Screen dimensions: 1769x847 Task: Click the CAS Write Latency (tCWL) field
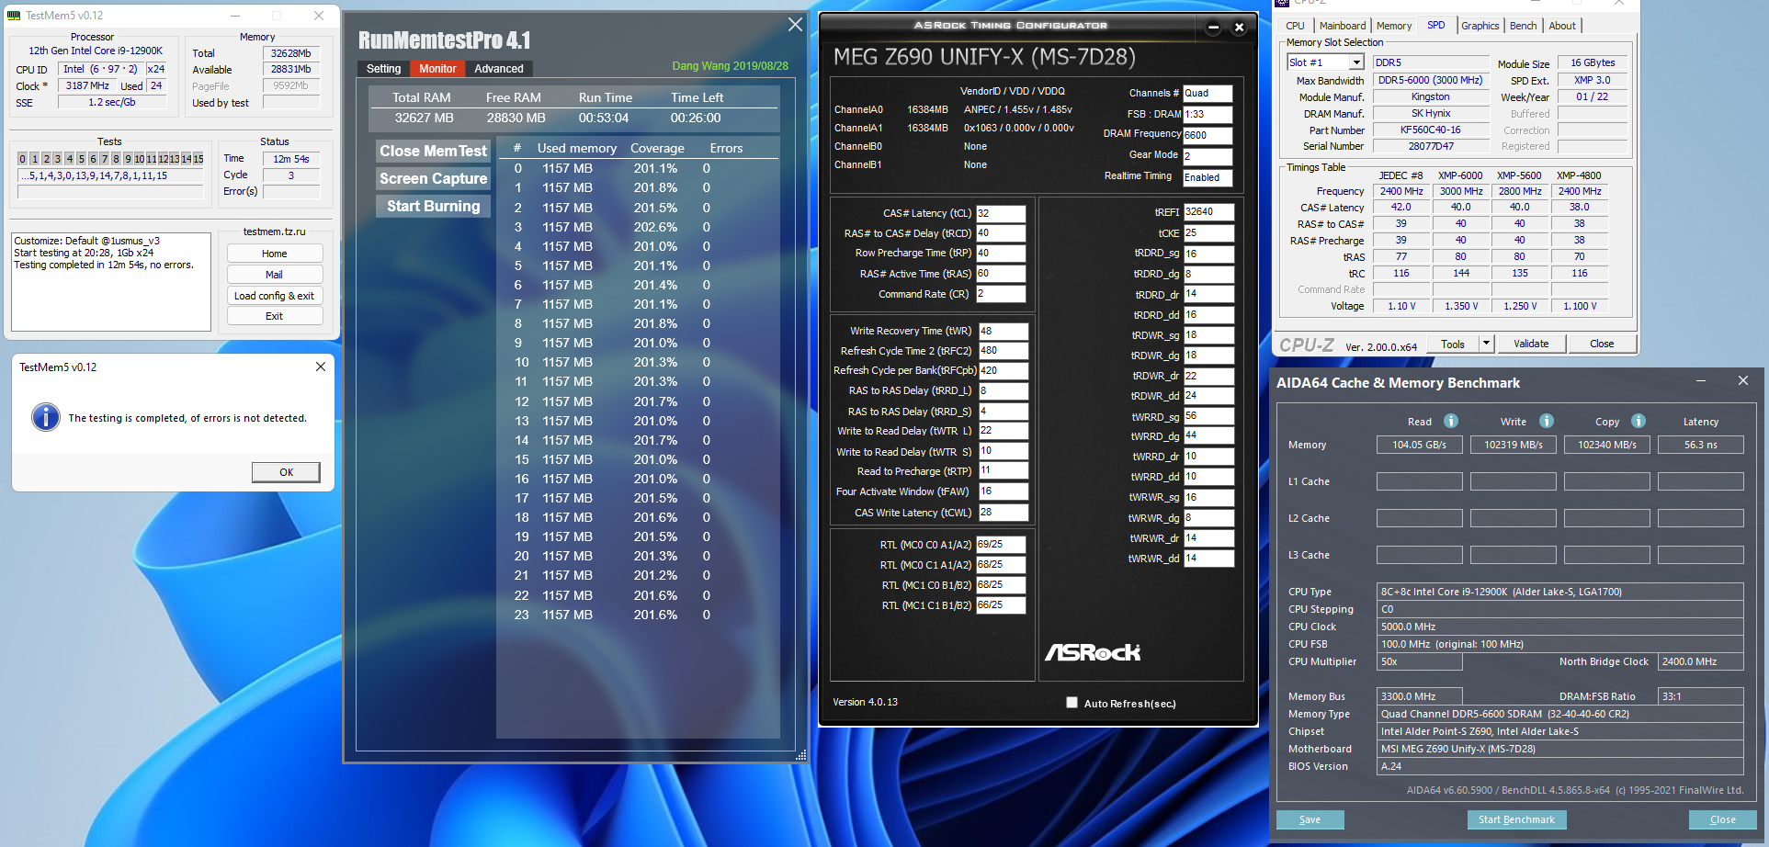tap(1004, 513)
